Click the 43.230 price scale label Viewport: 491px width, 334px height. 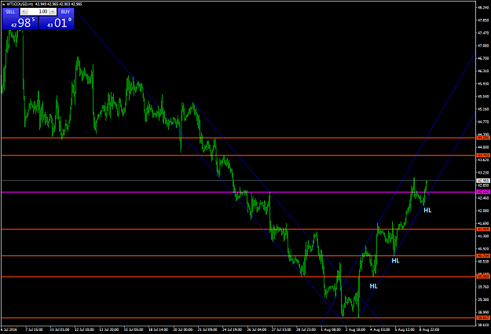(483, 172)
